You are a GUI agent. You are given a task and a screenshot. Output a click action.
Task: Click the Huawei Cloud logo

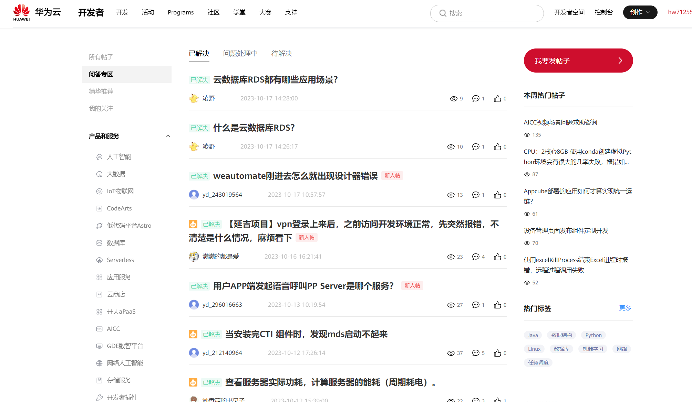[x=37, y=12]
